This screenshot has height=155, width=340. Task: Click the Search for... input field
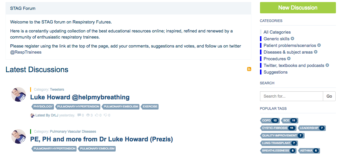click(x=291, y=96)
